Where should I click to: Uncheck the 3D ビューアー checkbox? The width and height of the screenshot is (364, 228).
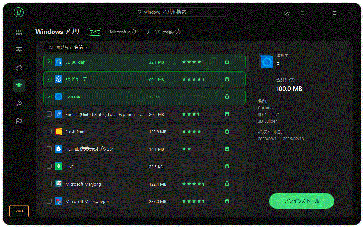(49, 79)
